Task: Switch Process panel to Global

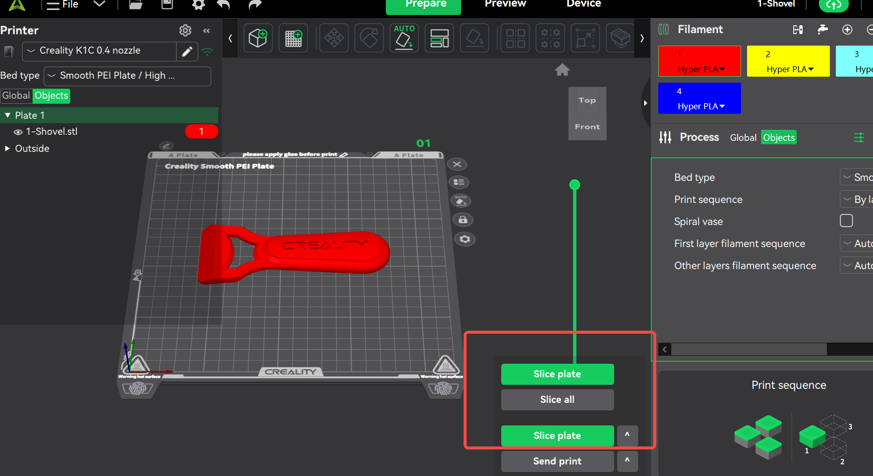Action: tap(743, 138)
